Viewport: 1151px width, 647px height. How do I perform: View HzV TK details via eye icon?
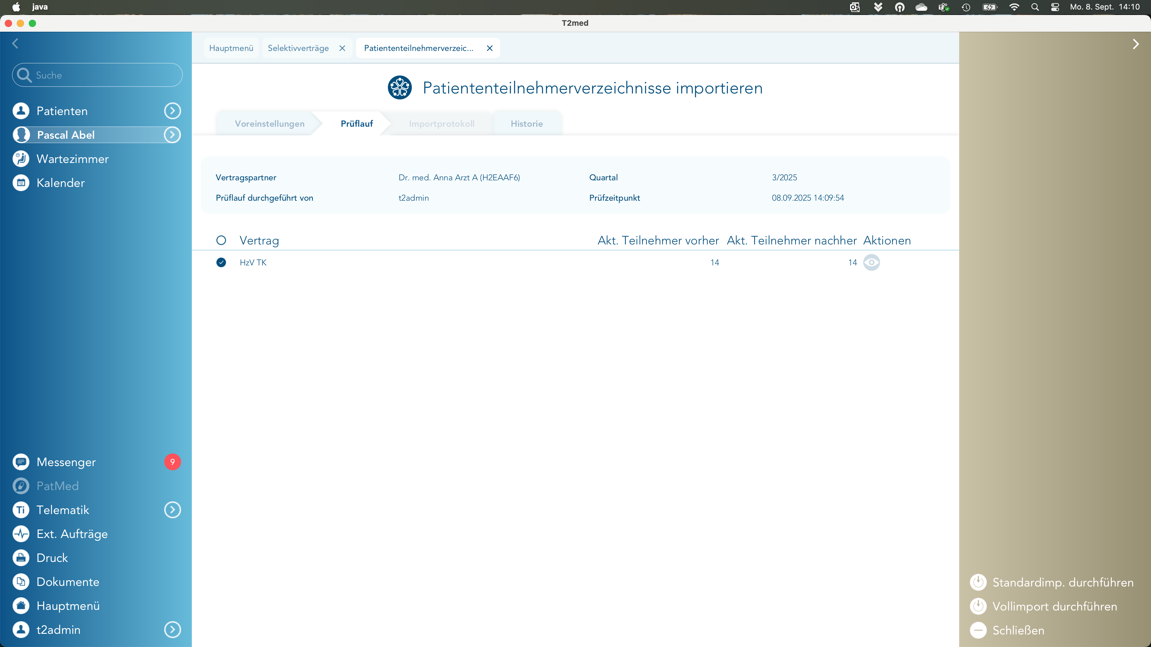point(871,263)
